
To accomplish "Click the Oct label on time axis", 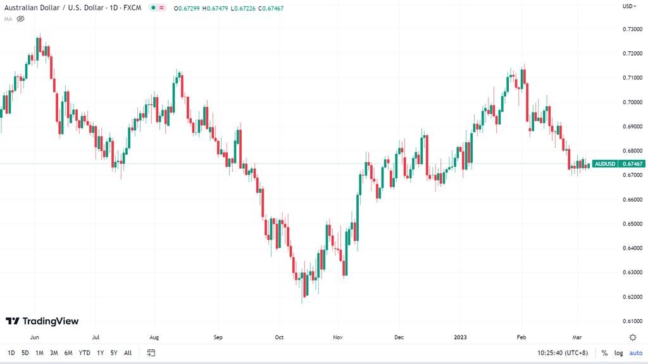I will [279, 337].
